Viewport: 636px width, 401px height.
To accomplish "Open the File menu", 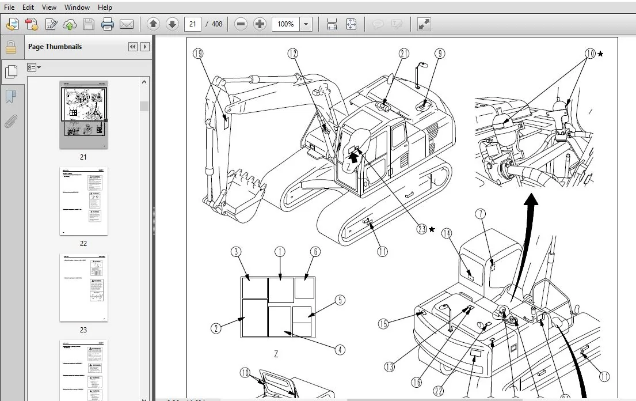I will pos(9,7).
